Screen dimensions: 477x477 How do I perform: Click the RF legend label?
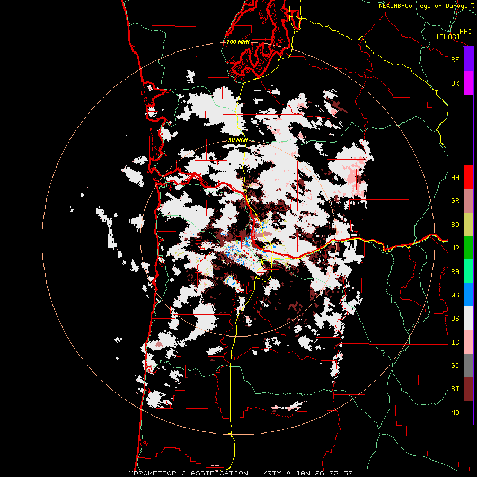[x=455, y=59]
